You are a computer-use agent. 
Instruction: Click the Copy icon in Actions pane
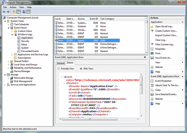pyautogui.click(x=152, y=90)
